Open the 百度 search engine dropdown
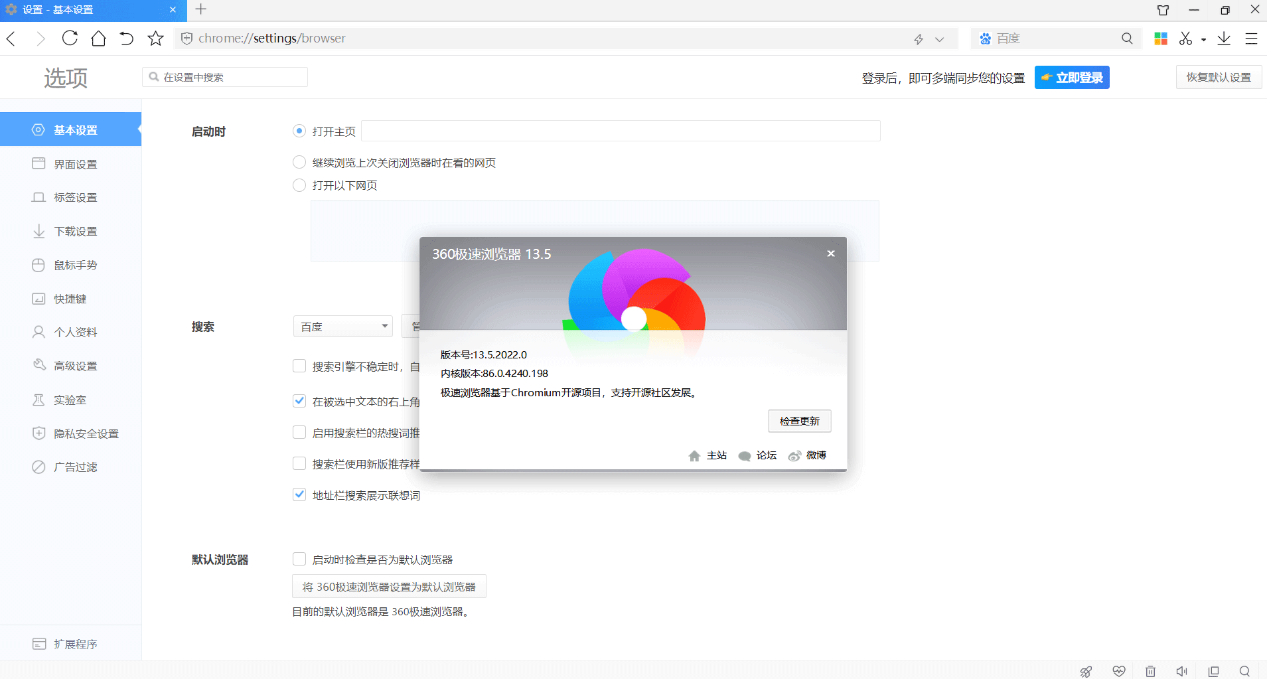This screenshot has width=1267, height=679. click(342, 327)
